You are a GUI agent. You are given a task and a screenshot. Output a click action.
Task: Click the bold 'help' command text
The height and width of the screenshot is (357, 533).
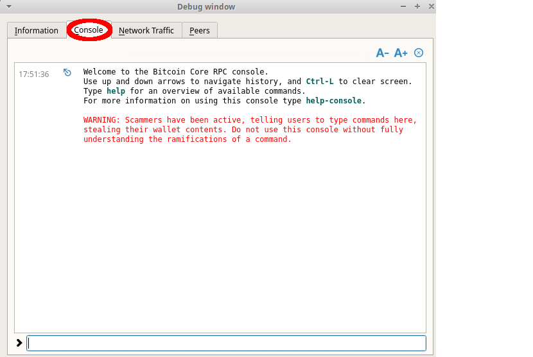tap(116, 91)
